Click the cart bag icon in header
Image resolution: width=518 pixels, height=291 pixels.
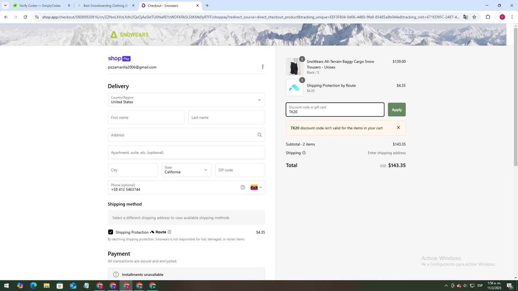402,34
